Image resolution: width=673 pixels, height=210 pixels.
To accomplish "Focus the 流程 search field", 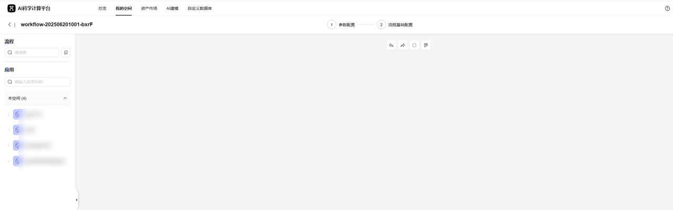I will point(32,52).
